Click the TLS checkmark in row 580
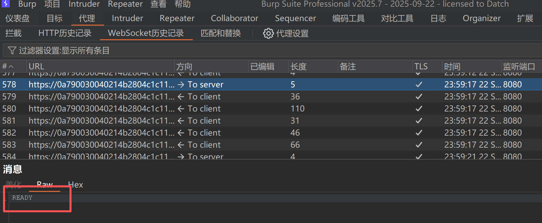The height and width of the screenshot is (223, 542). [x=419, y=109]
